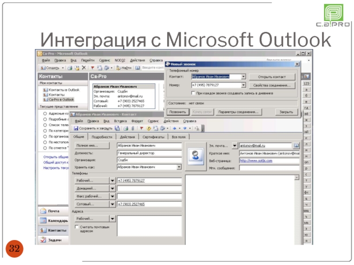Select По местоположению view radio button
The width and height of the screenshot is (354, 265).
click(45, 142)
